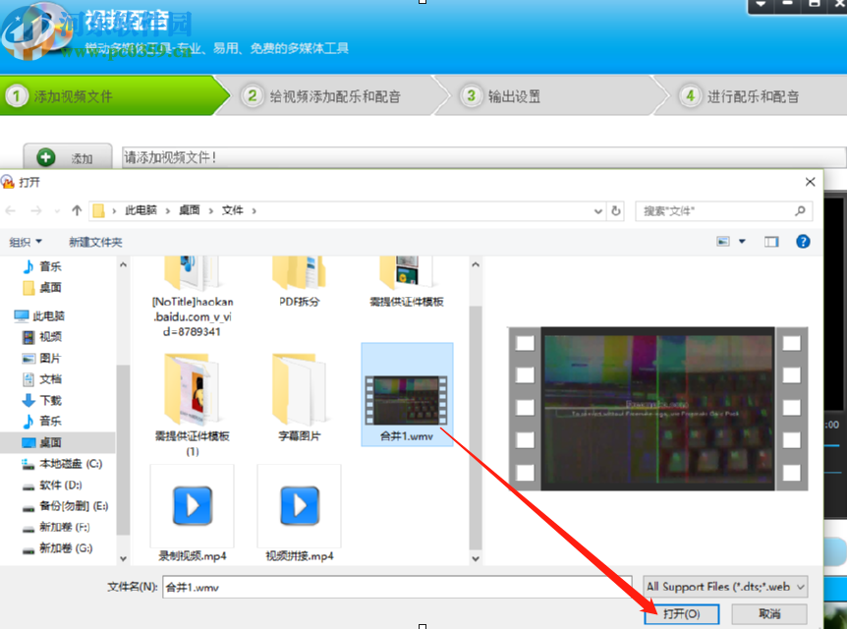This screenshot has height=629, width=847.
Task: Click file list scrollbar down arrow
Action: pos(476,559)
